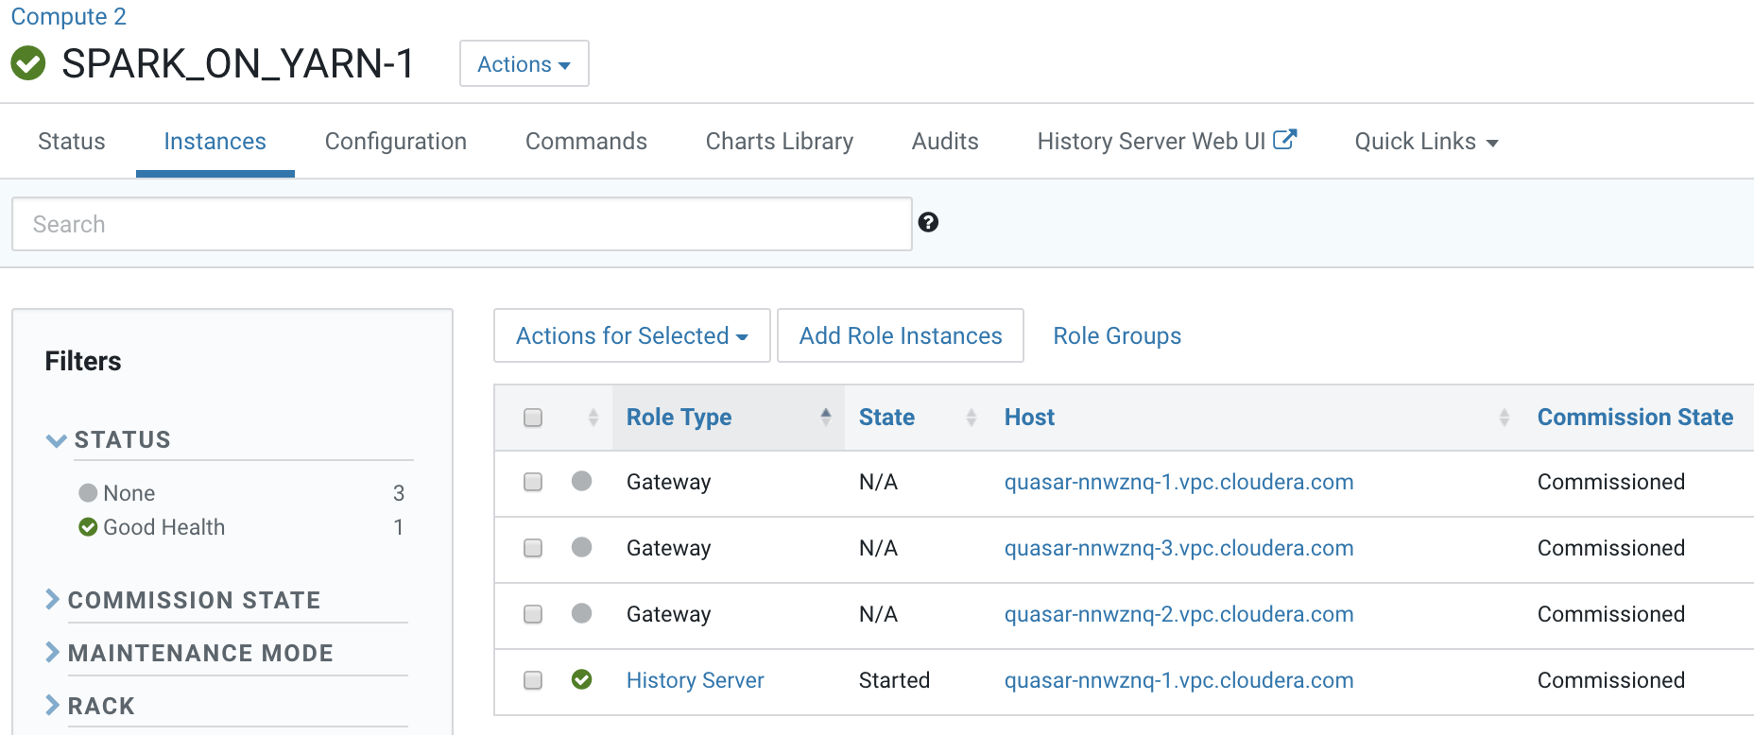1754x735 pixels.
Task: Expand the Maintenance Mode filter
Action: click(x=199, y=653)
